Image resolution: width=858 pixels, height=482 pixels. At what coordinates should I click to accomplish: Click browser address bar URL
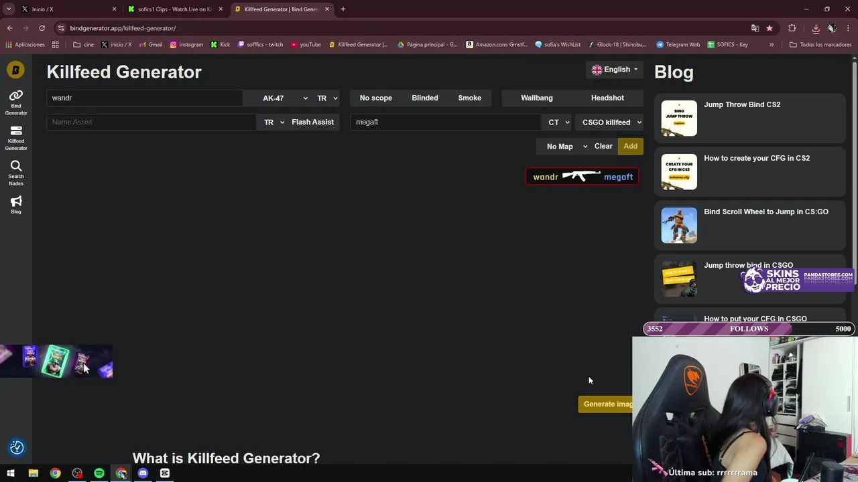pos(123,28)
